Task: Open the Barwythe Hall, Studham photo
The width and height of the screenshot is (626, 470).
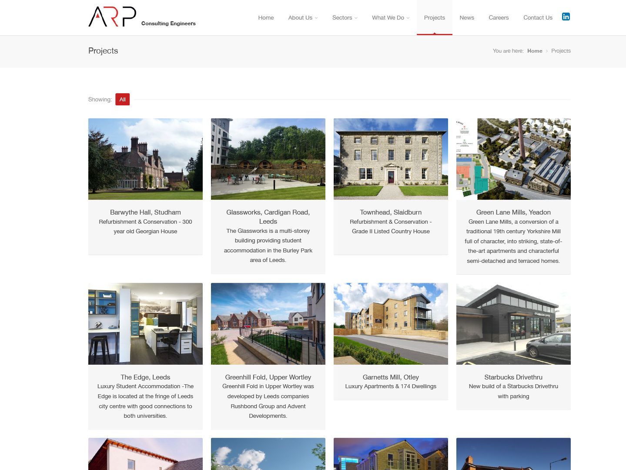Action: tap(145, 159)
